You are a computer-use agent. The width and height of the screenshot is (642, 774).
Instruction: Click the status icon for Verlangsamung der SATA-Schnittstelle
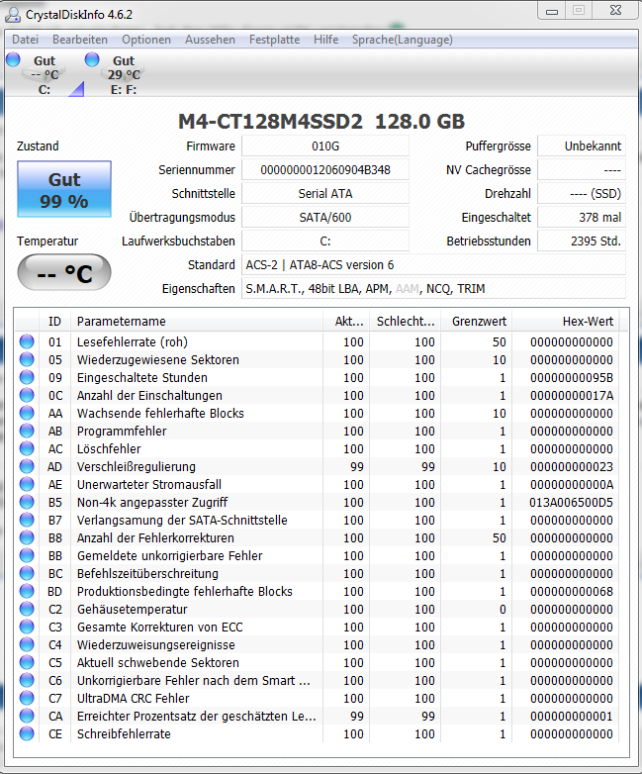[x=27, y=520]
